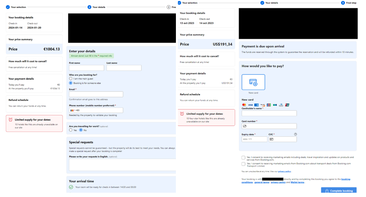Image resolution: width=366 pixels, height=197 pixels.
Task: Click the Your selection checkmark on the details page
Action: click(x=8, y=7)
